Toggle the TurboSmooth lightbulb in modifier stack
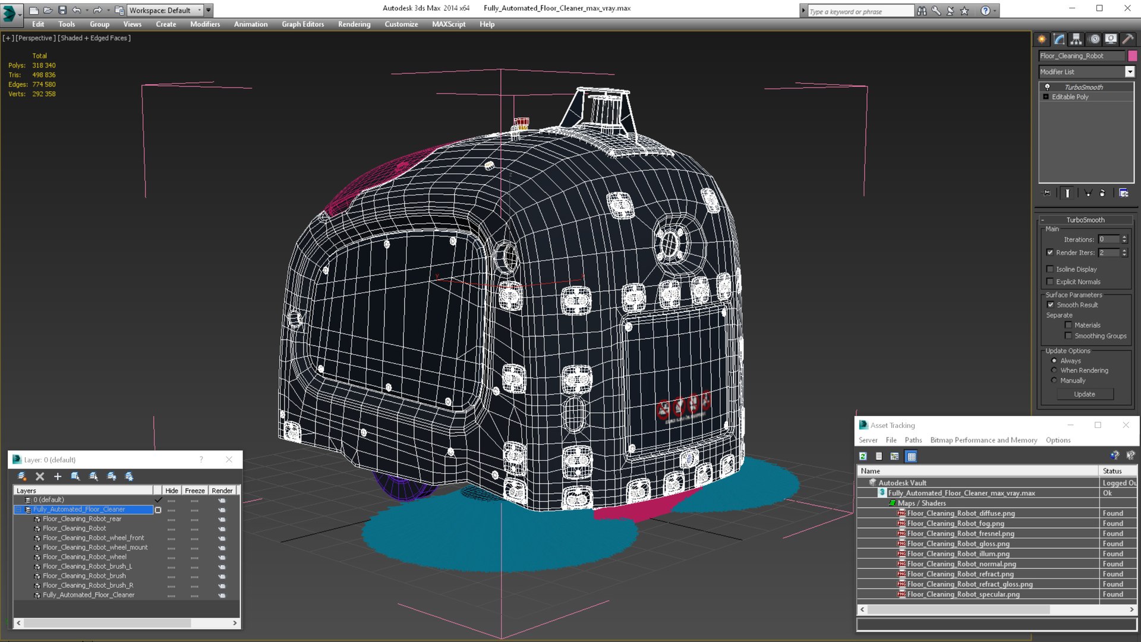This screenshot has width=1141, height=642. point(1047,87)
